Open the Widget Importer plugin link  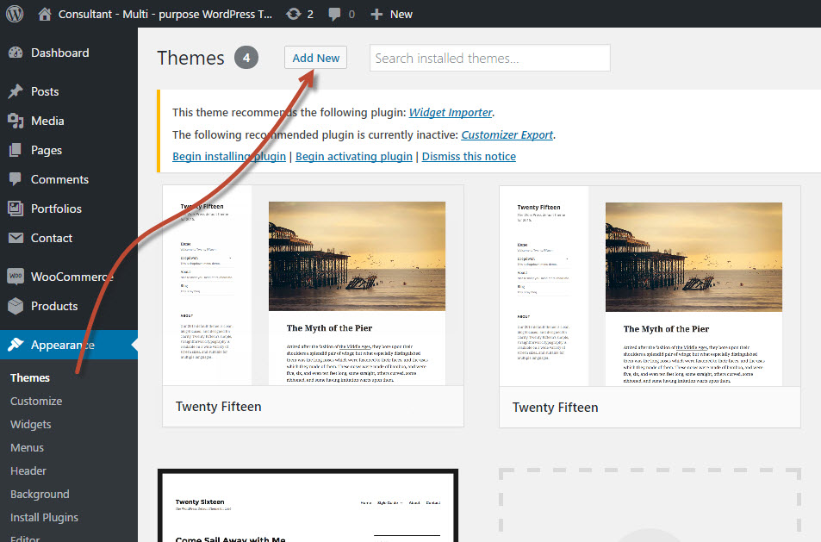pyautogui.click(x=451, y=112)
